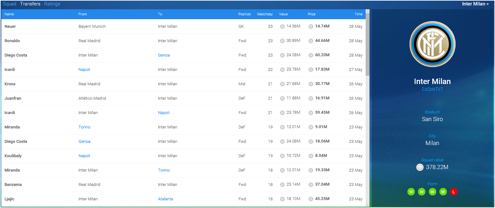Click the 44.66M price in Ronaldo row

[x=322, y=41]
